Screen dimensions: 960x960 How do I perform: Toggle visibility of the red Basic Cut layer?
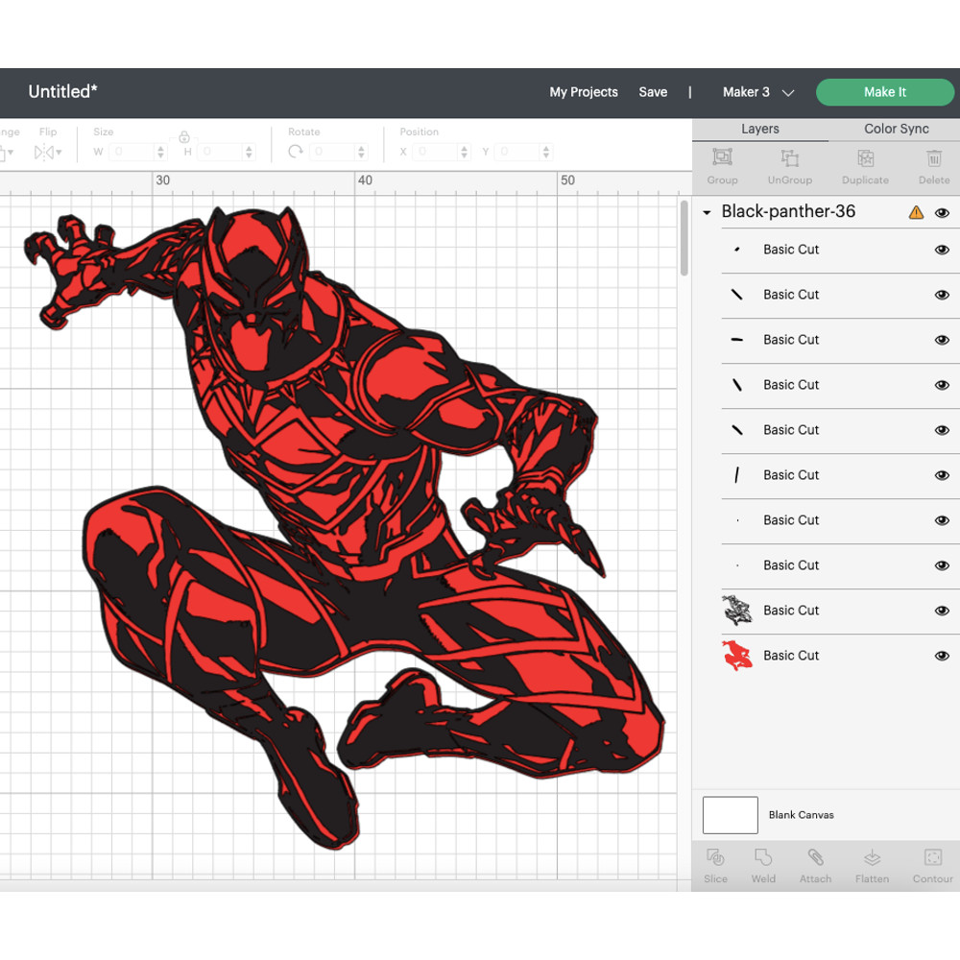click(x=942, y=656)
